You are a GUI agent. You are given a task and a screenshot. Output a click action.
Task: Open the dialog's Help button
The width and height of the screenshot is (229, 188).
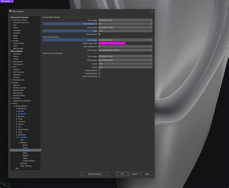(147, 174)
